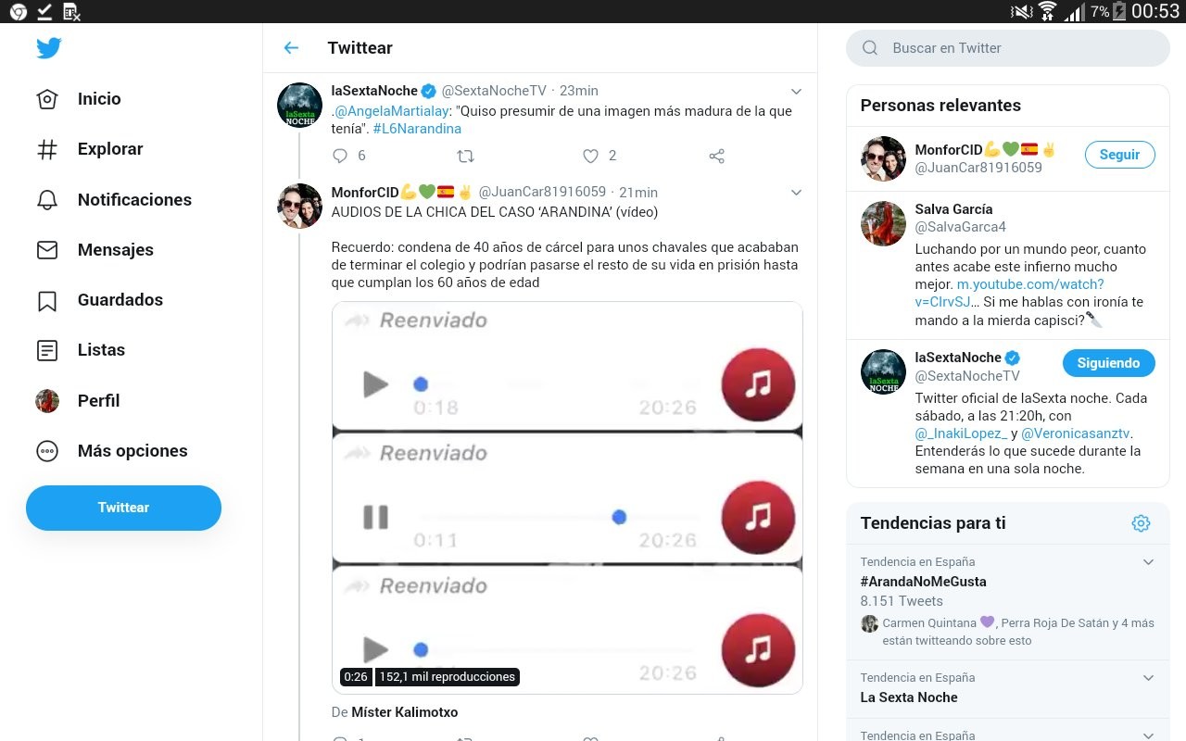Image resolution: width=1186 pixels, height=741 pixels.
Task: Click the music note icon of second audio
Action: click(758, 517)
